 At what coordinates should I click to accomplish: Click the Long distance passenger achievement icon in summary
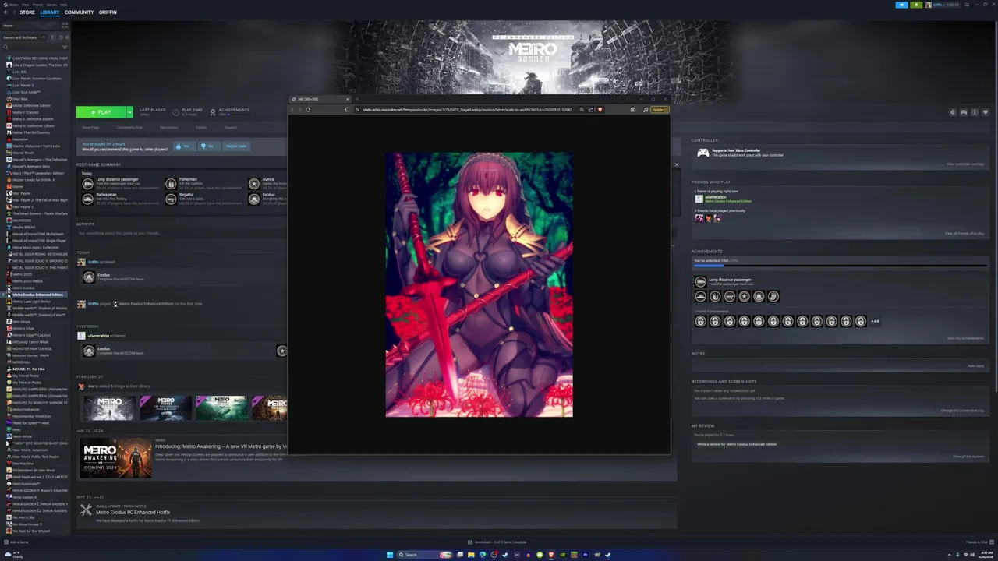pyautogui.click(x=88, y=184)
